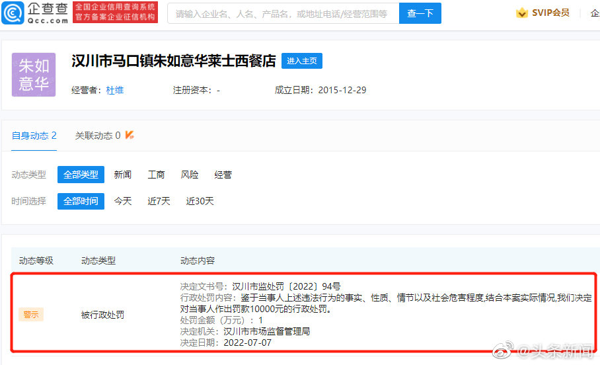Viewport: 600px width, 365px height.
Task: Switch to the 关联动态 tab
Action: (x=97, y=136)
